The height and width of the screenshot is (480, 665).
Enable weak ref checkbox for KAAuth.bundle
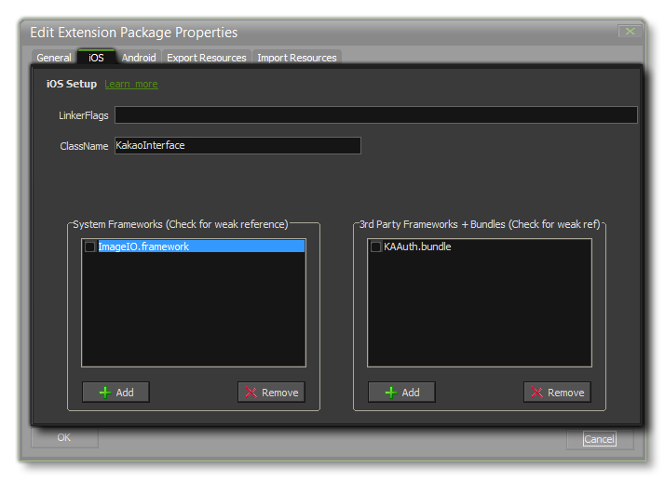[375, 247]
